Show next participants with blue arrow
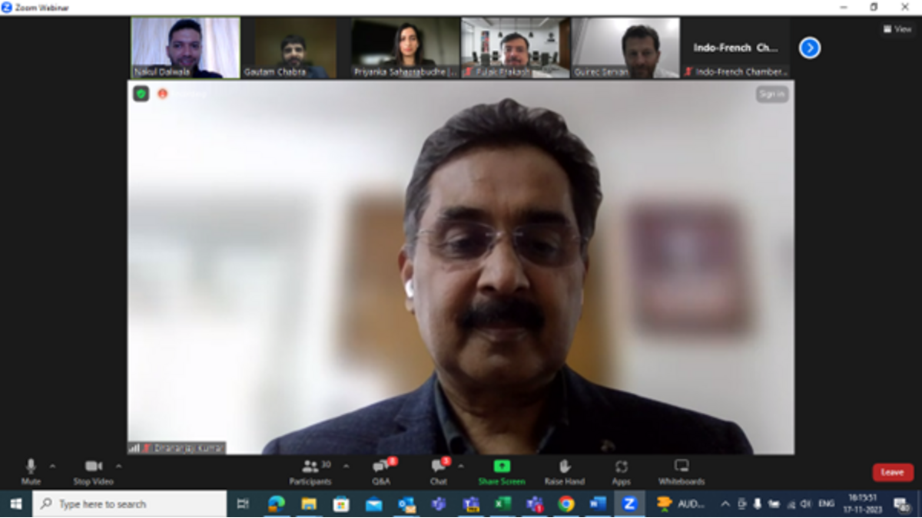This screenshot has width=922, height=518. (809, 48)
